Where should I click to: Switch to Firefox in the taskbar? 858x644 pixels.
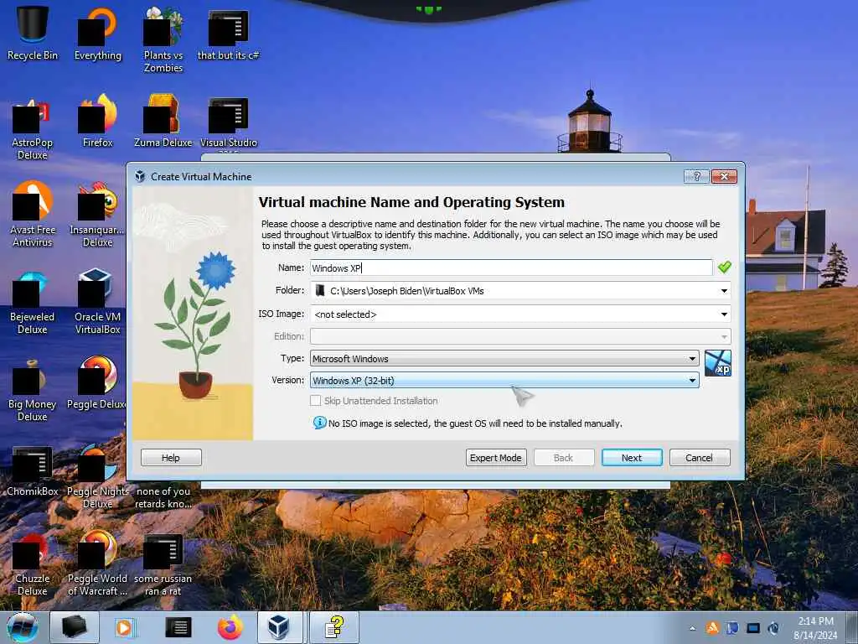pos(230,627)
